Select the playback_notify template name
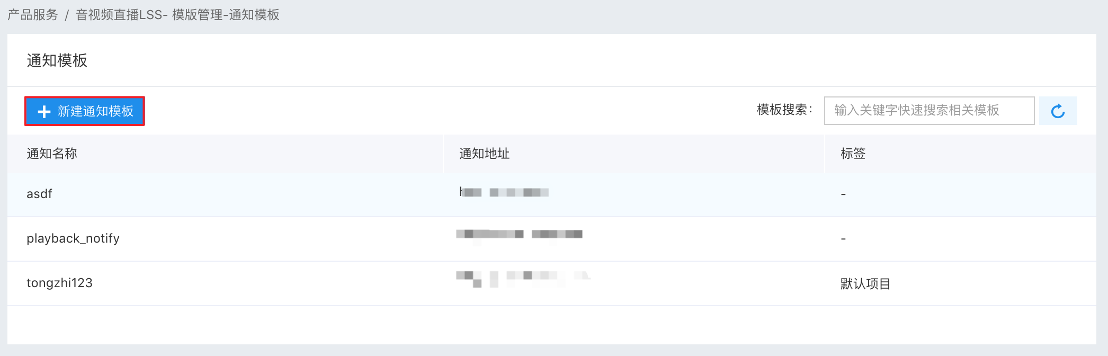1108x356 pixels. [x=73, y=238]
